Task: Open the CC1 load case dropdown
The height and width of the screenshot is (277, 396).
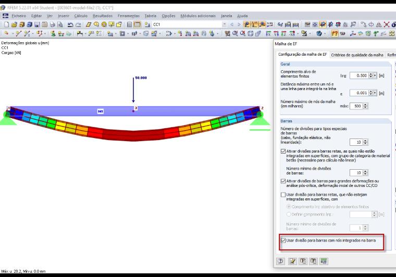Action: [224, 24]
